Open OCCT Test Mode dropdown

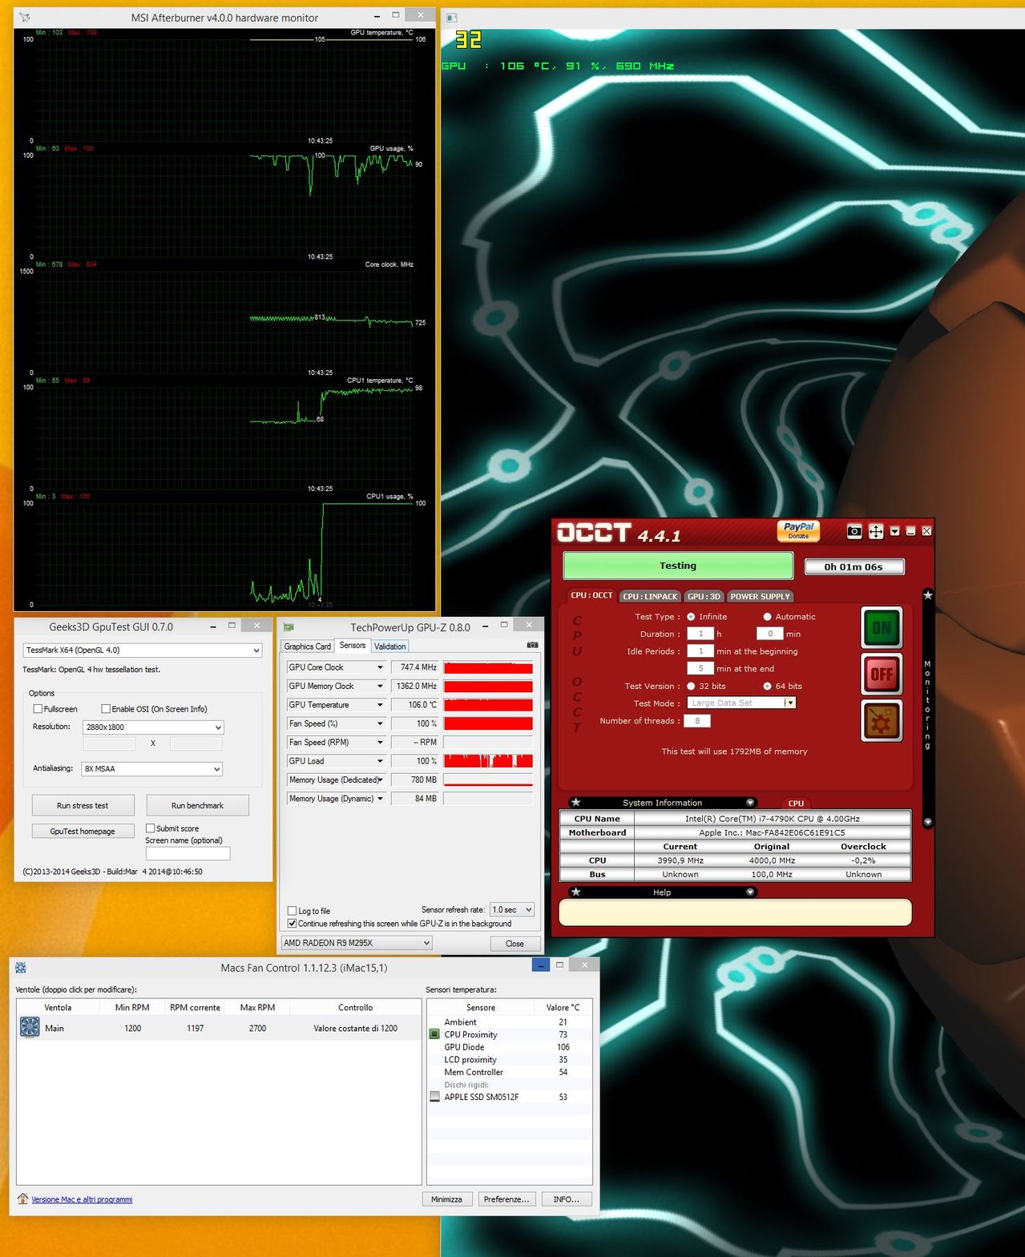click(x=741, y=703)
